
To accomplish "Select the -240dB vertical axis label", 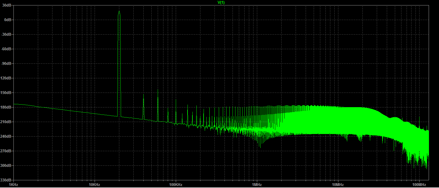I will click(6, 136).
